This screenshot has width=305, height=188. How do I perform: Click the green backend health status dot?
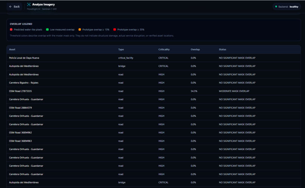pos(276,6)
